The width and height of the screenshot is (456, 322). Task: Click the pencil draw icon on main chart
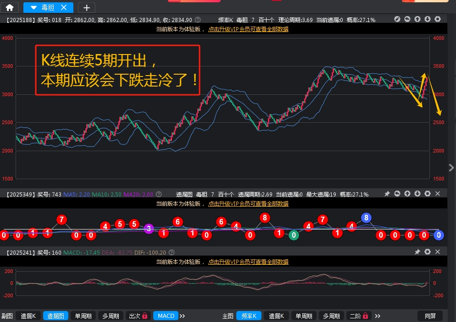(397, 19)
